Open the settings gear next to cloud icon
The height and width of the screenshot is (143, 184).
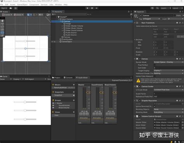click(x=16, y=8)
